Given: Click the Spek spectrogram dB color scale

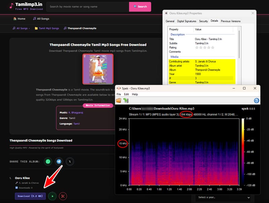Looking at the screenshot, I should tap(243, 152).
